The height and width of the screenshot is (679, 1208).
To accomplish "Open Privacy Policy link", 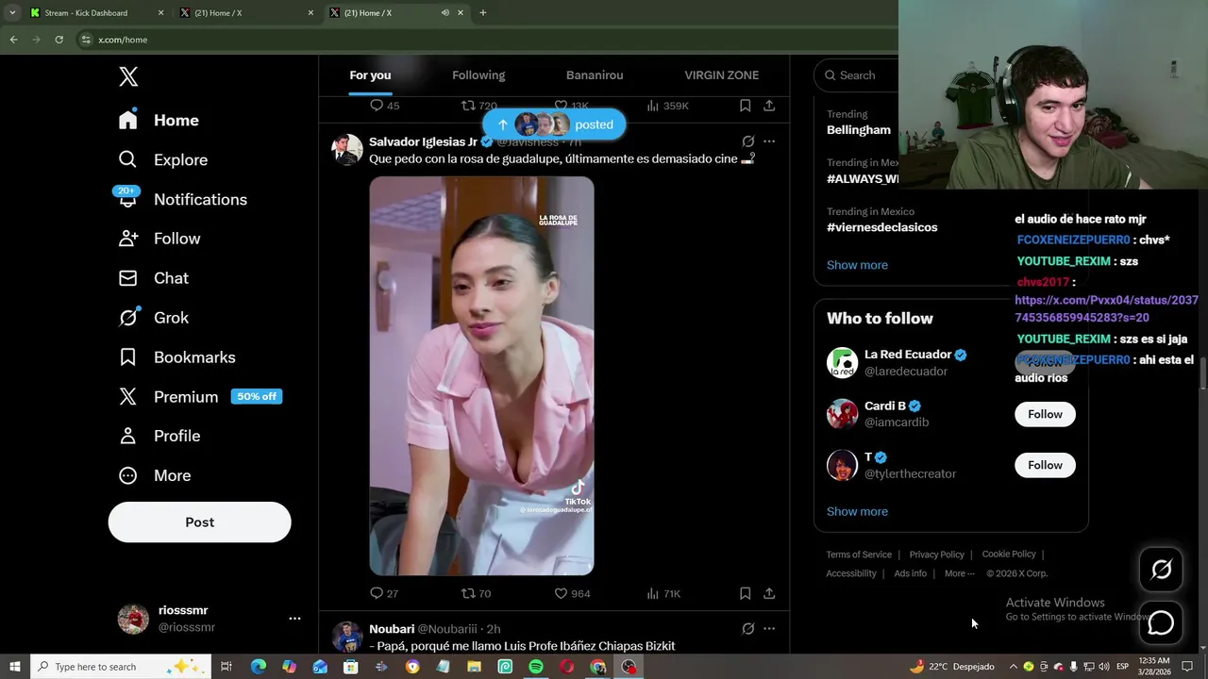I will pos(936,555).
